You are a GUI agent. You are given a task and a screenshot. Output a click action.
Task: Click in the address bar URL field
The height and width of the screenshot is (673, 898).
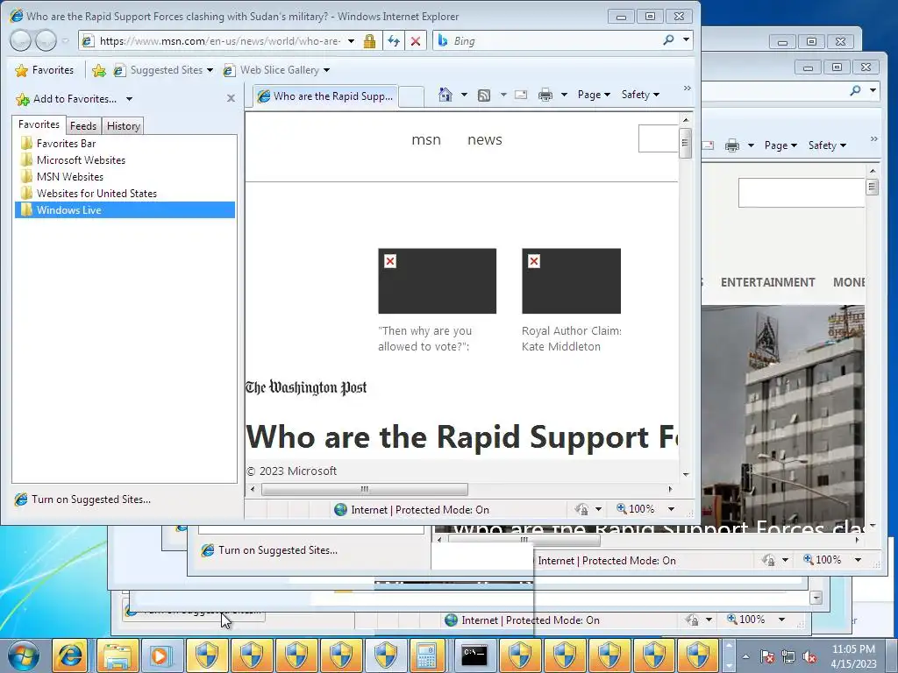pos(220,40)
